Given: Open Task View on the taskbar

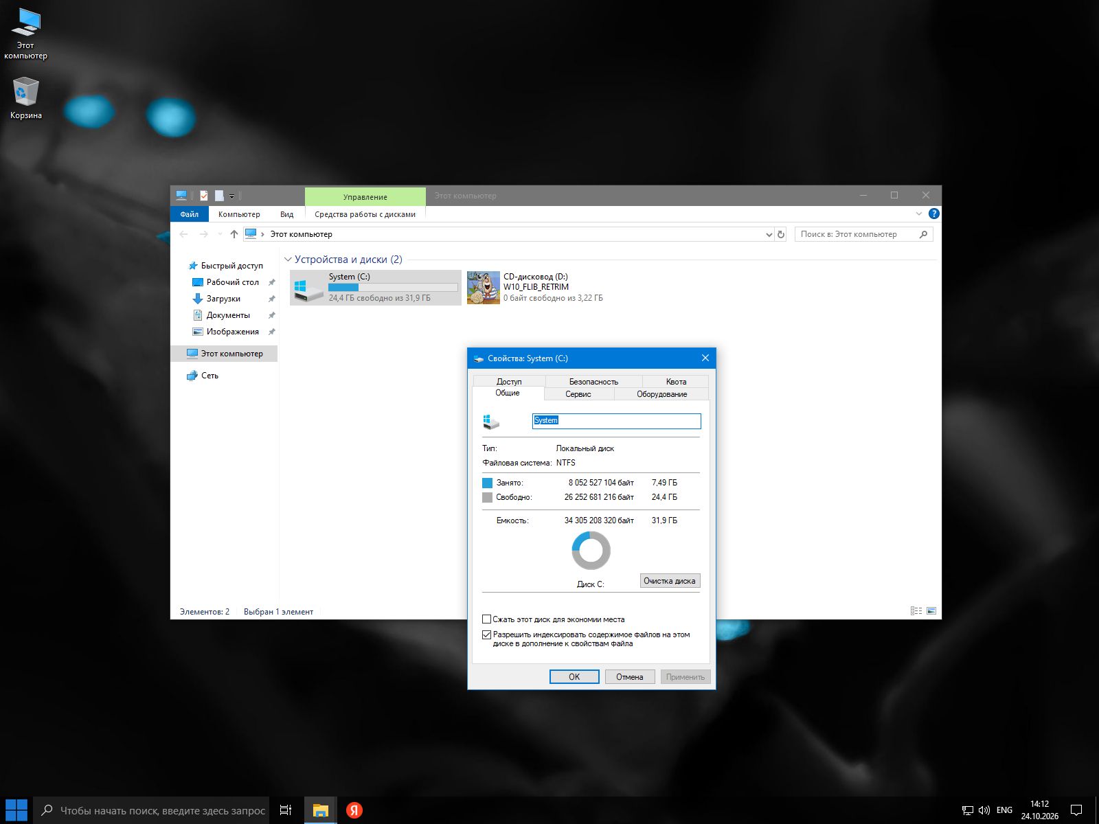Looking at the screenshot, I should (286, 810).
